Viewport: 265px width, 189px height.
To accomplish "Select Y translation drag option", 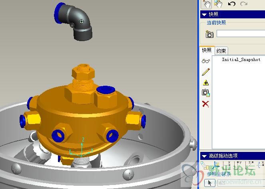I will pos(238,165).
